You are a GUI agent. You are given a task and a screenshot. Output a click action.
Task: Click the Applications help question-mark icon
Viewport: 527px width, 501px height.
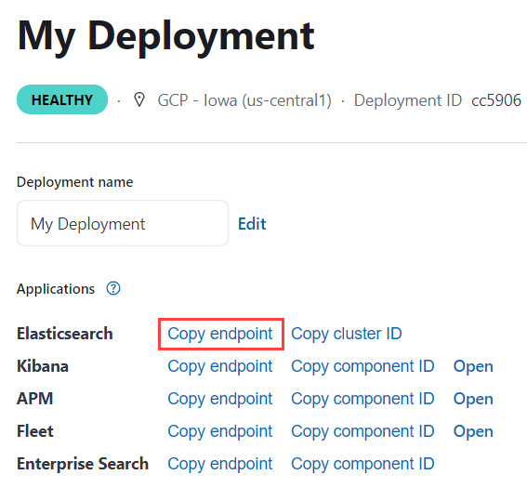point(113,288)
